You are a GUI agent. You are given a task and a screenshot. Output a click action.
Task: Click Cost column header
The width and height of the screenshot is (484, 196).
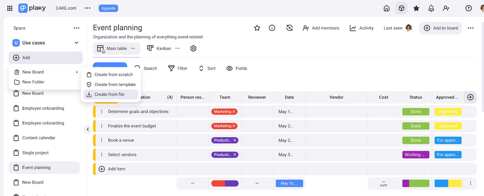[x=383, y=97]
